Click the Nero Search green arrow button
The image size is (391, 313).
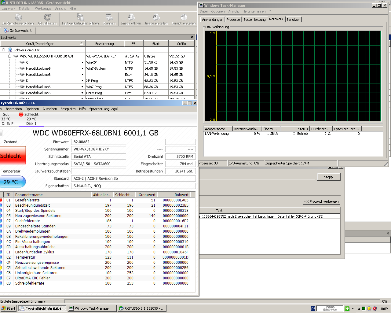(347, 308)
